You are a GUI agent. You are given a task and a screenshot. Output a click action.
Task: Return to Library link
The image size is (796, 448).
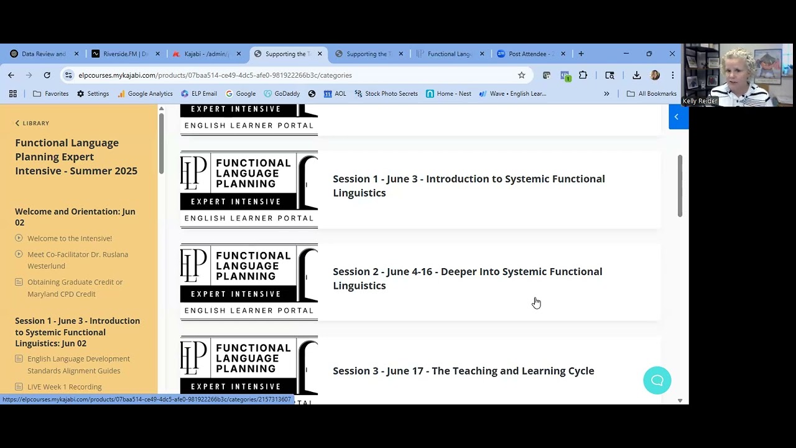click(x=32, y=123)
